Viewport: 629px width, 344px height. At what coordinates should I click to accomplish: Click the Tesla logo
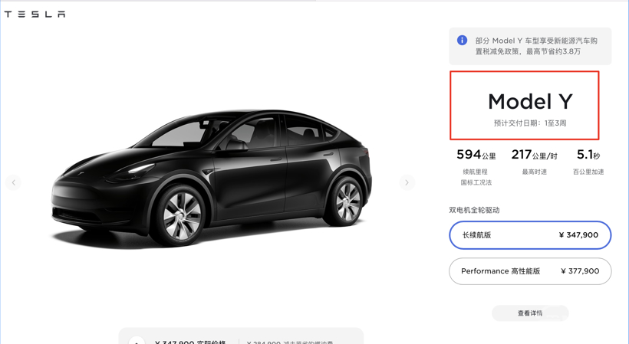tap(35, 14)
